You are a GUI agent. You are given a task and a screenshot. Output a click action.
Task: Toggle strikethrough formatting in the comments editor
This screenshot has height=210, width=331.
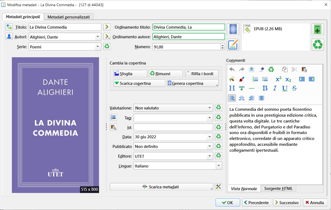click(x=294, y=88)
